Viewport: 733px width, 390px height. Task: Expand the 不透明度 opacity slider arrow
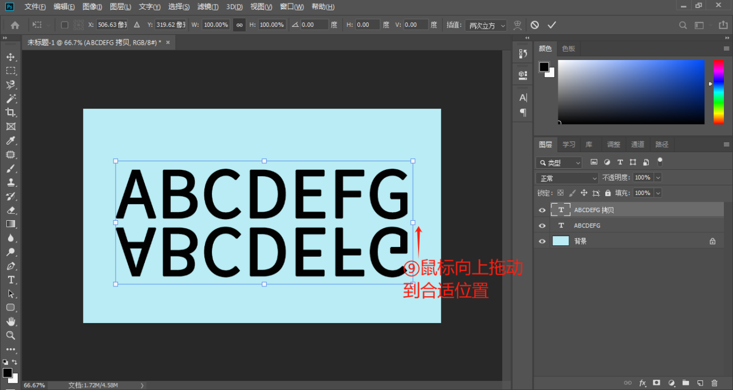(x=657, y=178)
